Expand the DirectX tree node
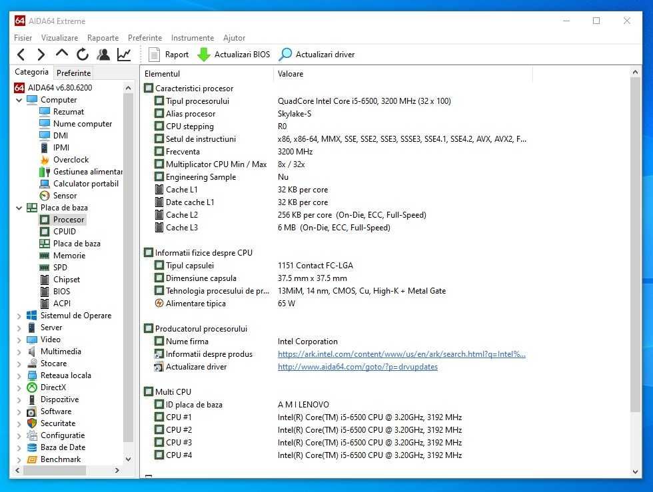Screen dimensions: 653x492 (19, 388)
